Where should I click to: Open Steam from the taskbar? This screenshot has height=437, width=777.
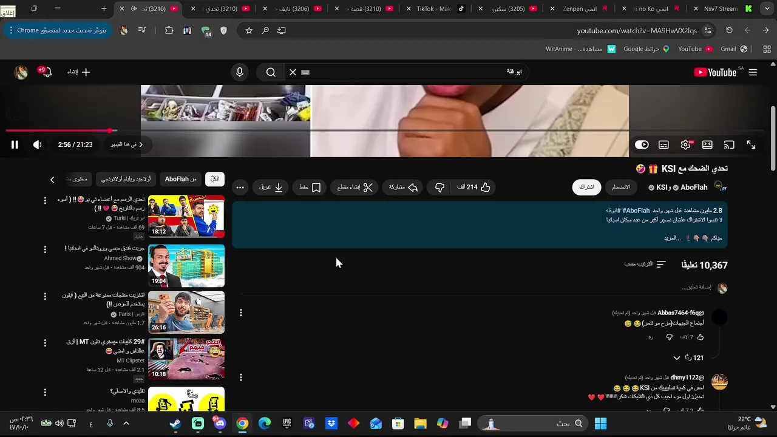click(175, 424)
